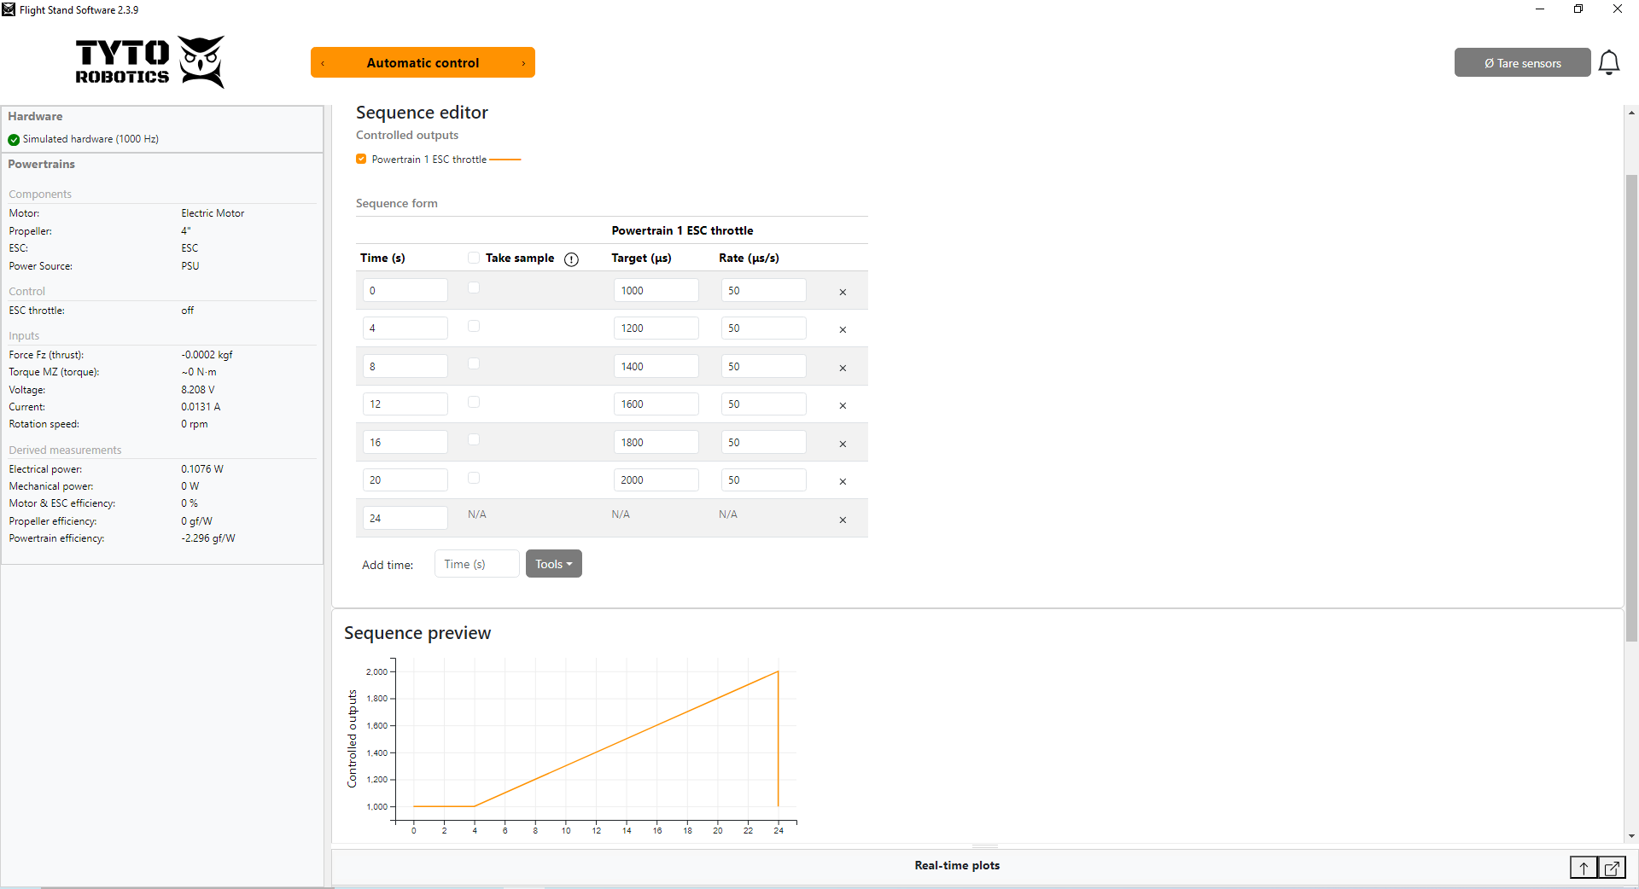
Task: Click the Tyto Robotics owl logo
Action: tap(201, 61)
